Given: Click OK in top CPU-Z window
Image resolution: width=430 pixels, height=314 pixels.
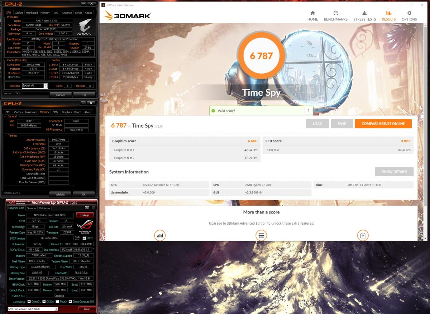Looking at the screenshot, I should pos(84,95).
